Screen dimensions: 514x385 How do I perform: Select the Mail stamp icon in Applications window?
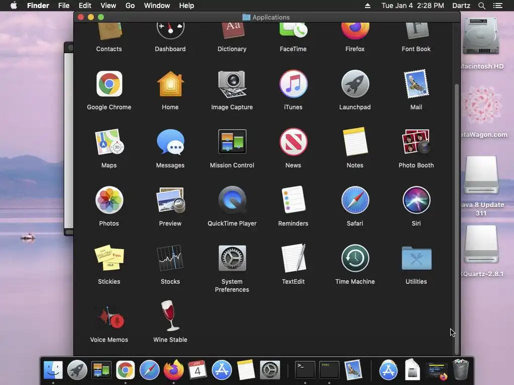(x=416, y=84)
